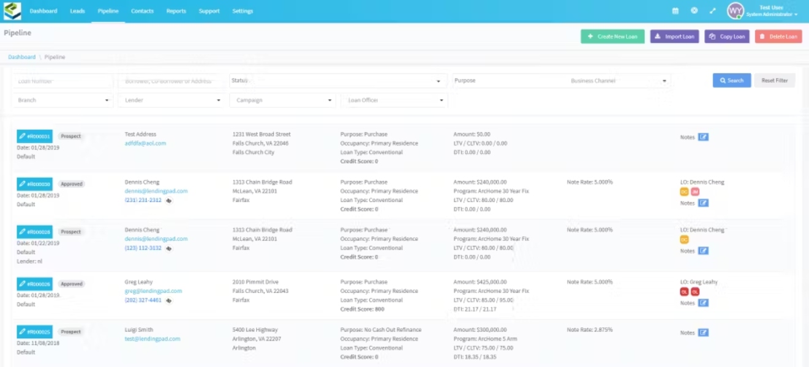Expand the Loan Officer filter dropdown
The height and width of the screenshot is (367, 809).
[x=394, y=100]
